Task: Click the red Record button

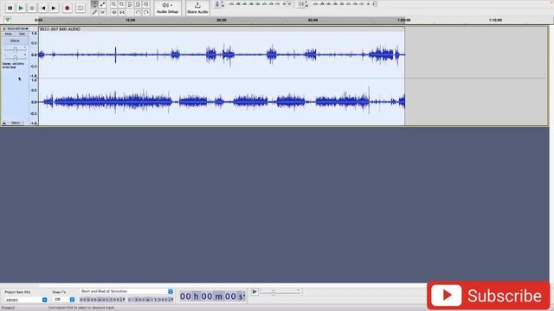Action: click(68, 8)
